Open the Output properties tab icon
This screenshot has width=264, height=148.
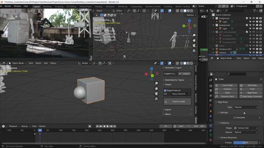(211, 91)
